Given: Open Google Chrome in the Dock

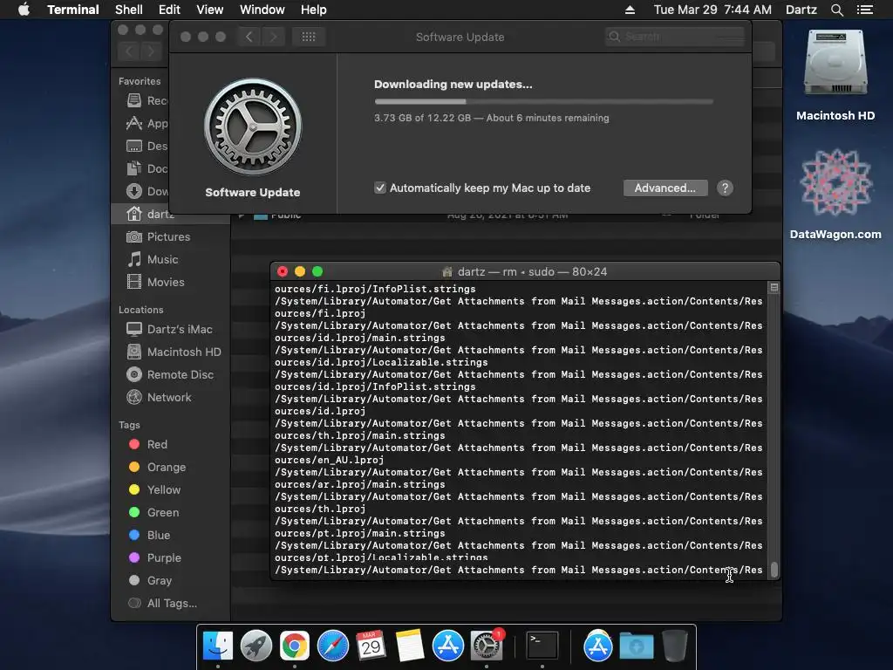Looking at the screenshot, I should click(x=294, y=646).
